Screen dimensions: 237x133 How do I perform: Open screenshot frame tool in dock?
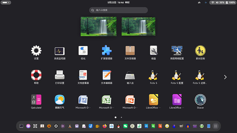pyautogui.click(x=35, y=126)
